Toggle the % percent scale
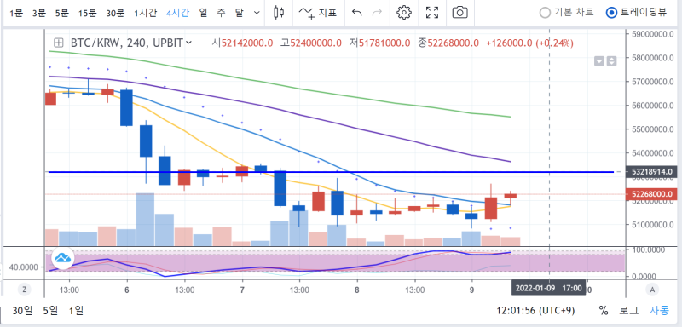682x327 pixels. coord(604,311)
